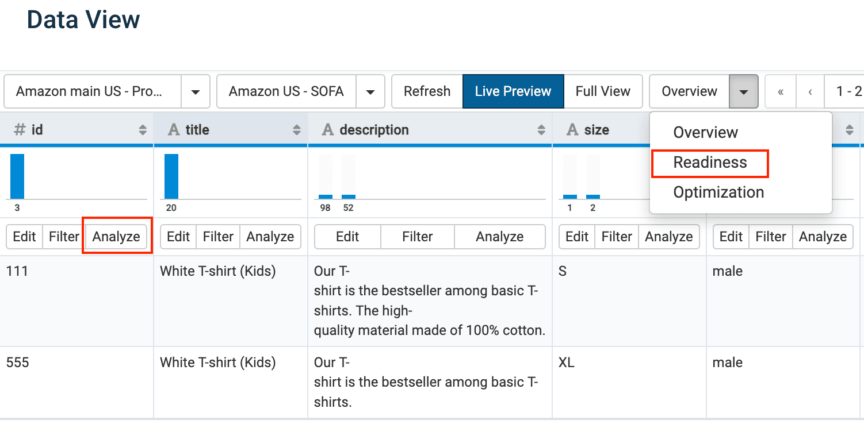The height and width of the screenshot is (424, 864).
Task: Click the male cell in row 111
Action: click(783, 301)
